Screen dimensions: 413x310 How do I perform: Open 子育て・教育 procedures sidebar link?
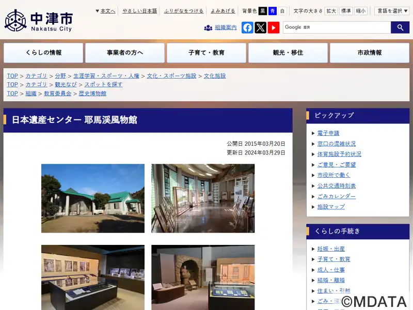point(333,259)
